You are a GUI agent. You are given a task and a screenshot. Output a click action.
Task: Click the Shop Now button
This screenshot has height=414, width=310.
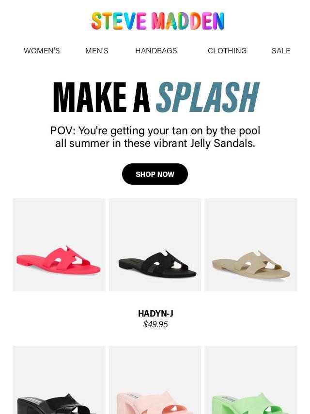pos(155,174)
